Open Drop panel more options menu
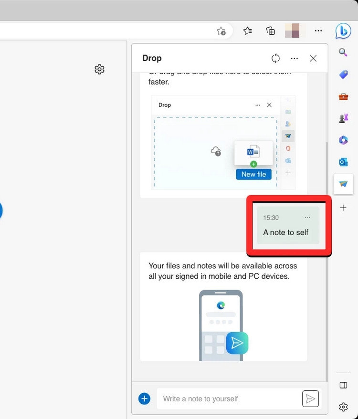This screenshot has width=358, height=419. (x=295, y=58)
